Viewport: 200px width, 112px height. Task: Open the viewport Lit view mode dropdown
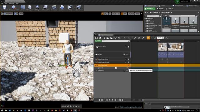pyautogui.click(x=16, y=14)
